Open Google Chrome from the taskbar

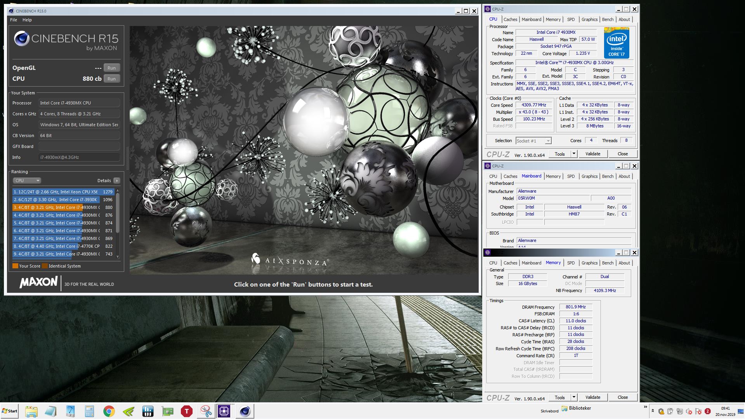point(109,411)
